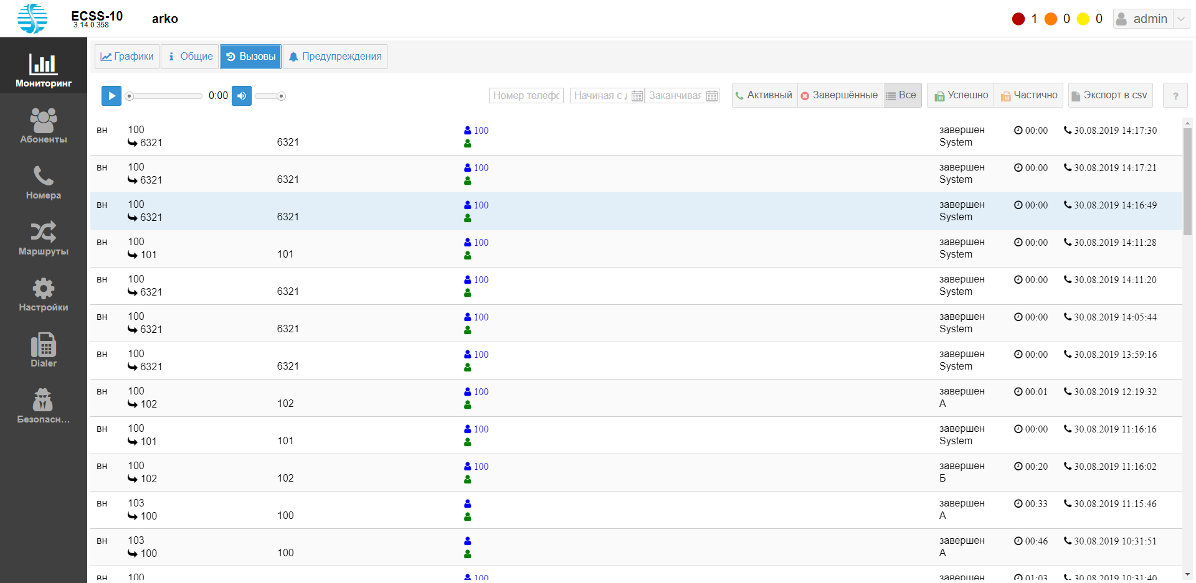Toggle the Частично filter
Image resolution: width=1196 pixels, height=583 pixels.
pyautogui.click(x=1028, y=95)
